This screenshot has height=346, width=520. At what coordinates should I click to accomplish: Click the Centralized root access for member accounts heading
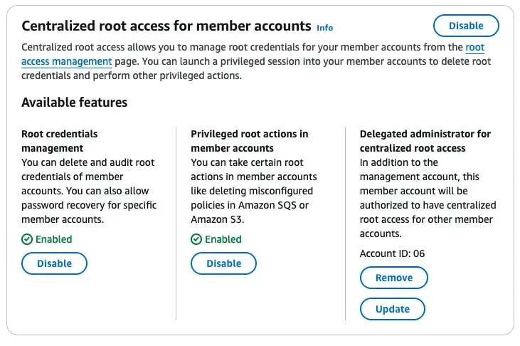click(x=166, y=26)
